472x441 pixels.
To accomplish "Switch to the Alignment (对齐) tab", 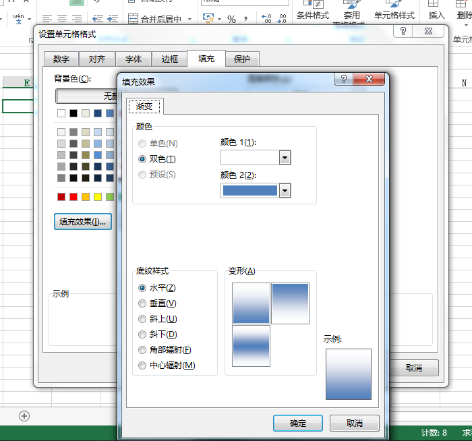I will coord(97,59).
